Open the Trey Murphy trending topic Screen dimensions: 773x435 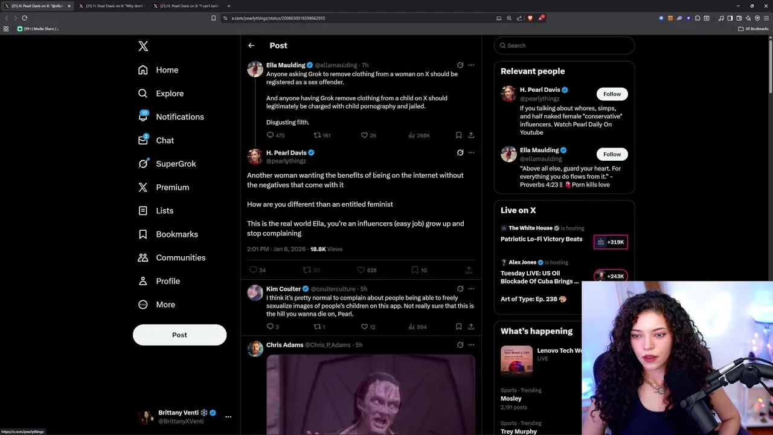[x=519, y=431]
